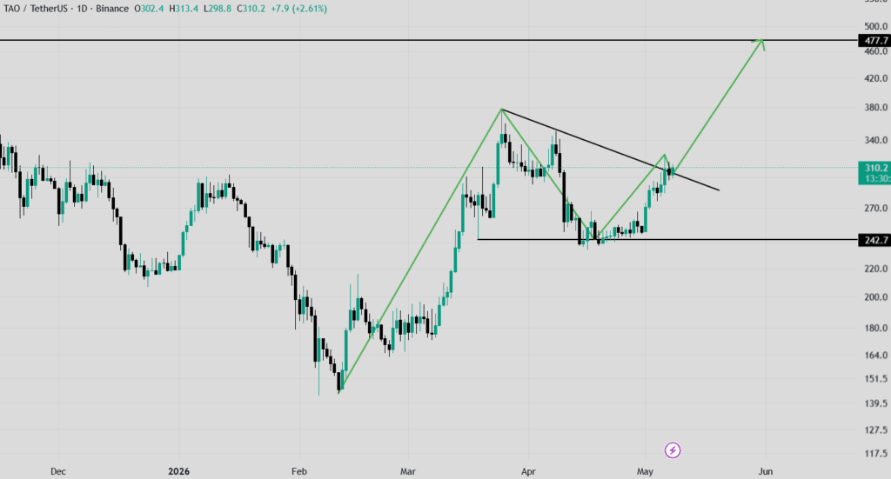Viewport: 891px width, 479px height.
Task: Click the purple lightning event icon
Action: click(x=673, y=450)
